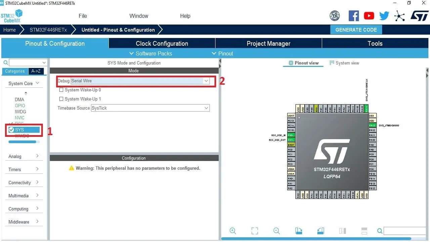The width and height of the screenshot is (430, 242).
Task: Rotate the chip view counterclockwise
Action: tap(320, 231)
